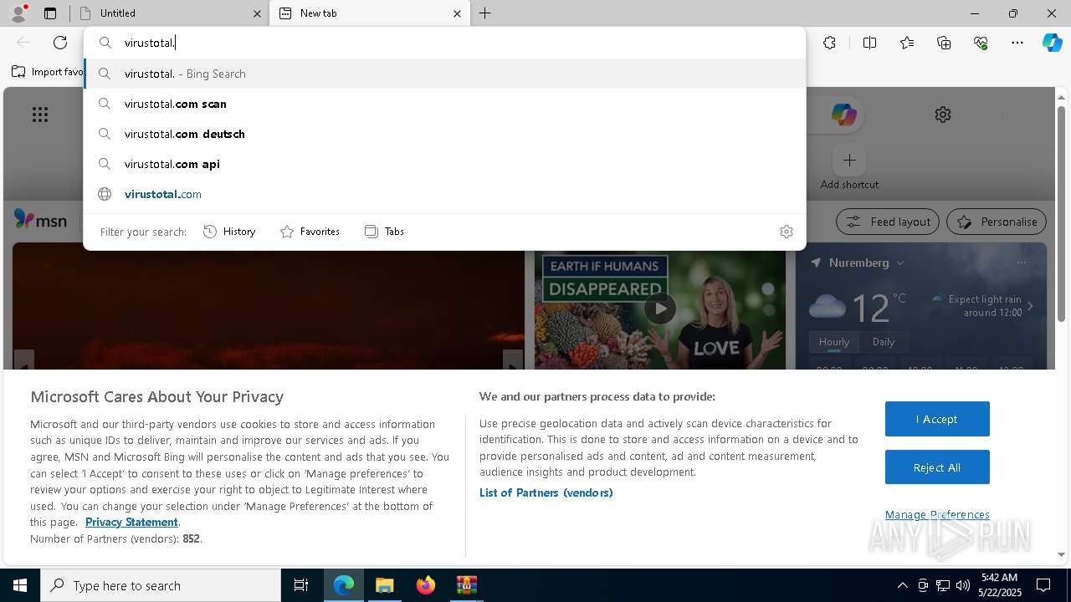
Task: Click Import favorites bookmark bar item
Action: tap(48, 72)
